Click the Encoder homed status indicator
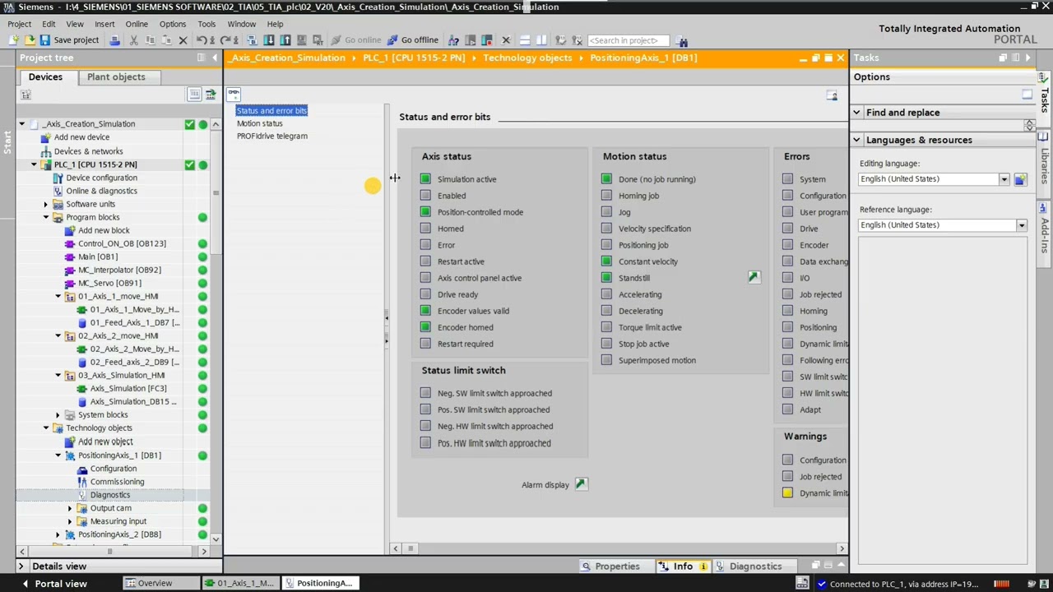 pos(425,327)
